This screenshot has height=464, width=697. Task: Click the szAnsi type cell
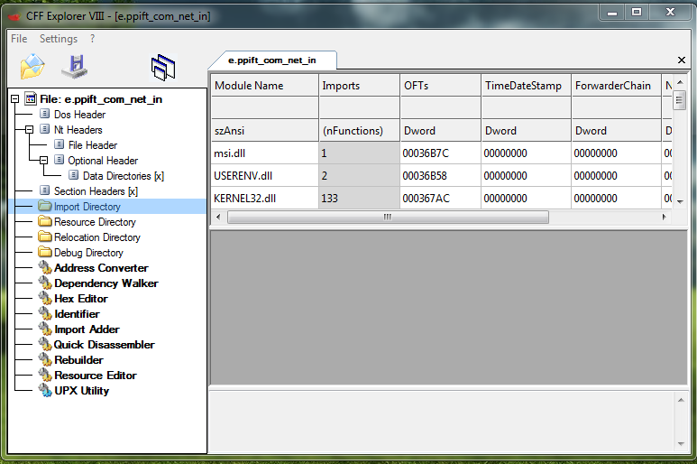264,130
